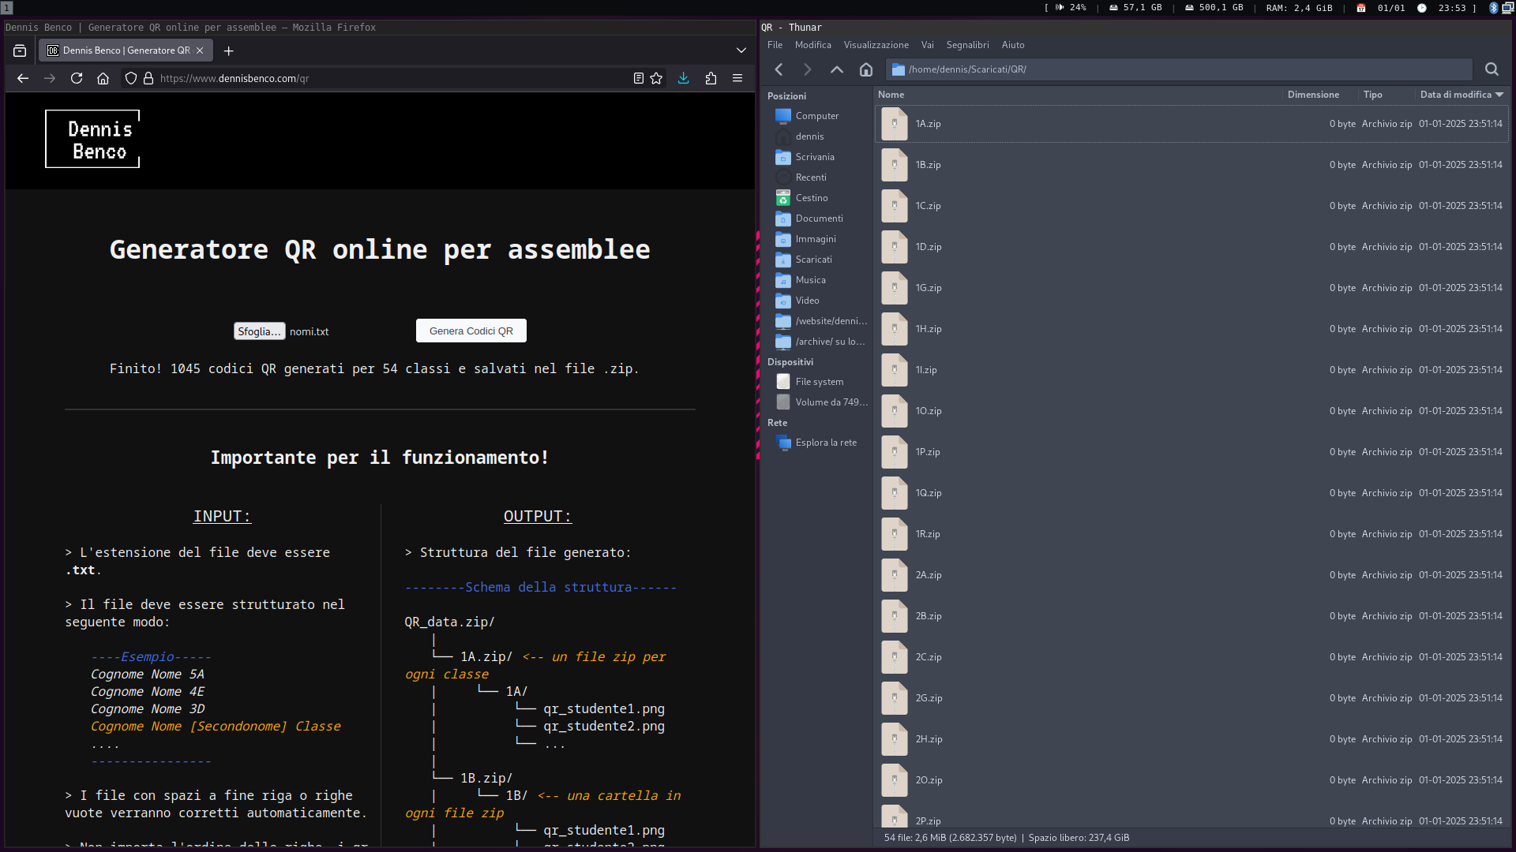This screenshot has width=1516, height=852.
Task: Open a new Firefox tab
Action: click(228, 50)
